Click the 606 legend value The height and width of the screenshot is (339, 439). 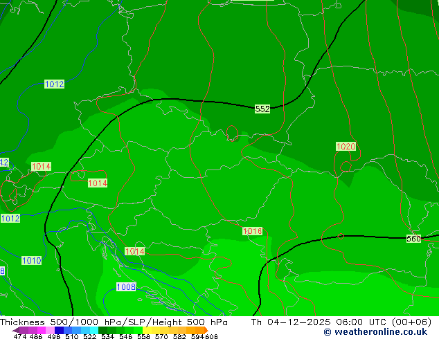(211, 336)
